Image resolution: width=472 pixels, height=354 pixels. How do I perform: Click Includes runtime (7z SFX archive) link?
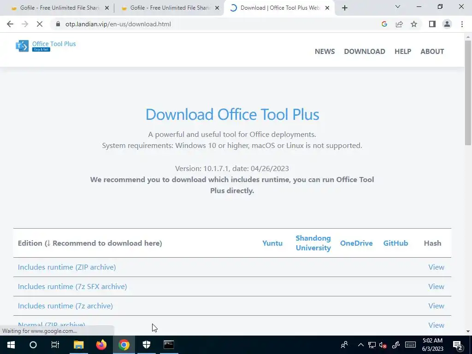(72, 287)
